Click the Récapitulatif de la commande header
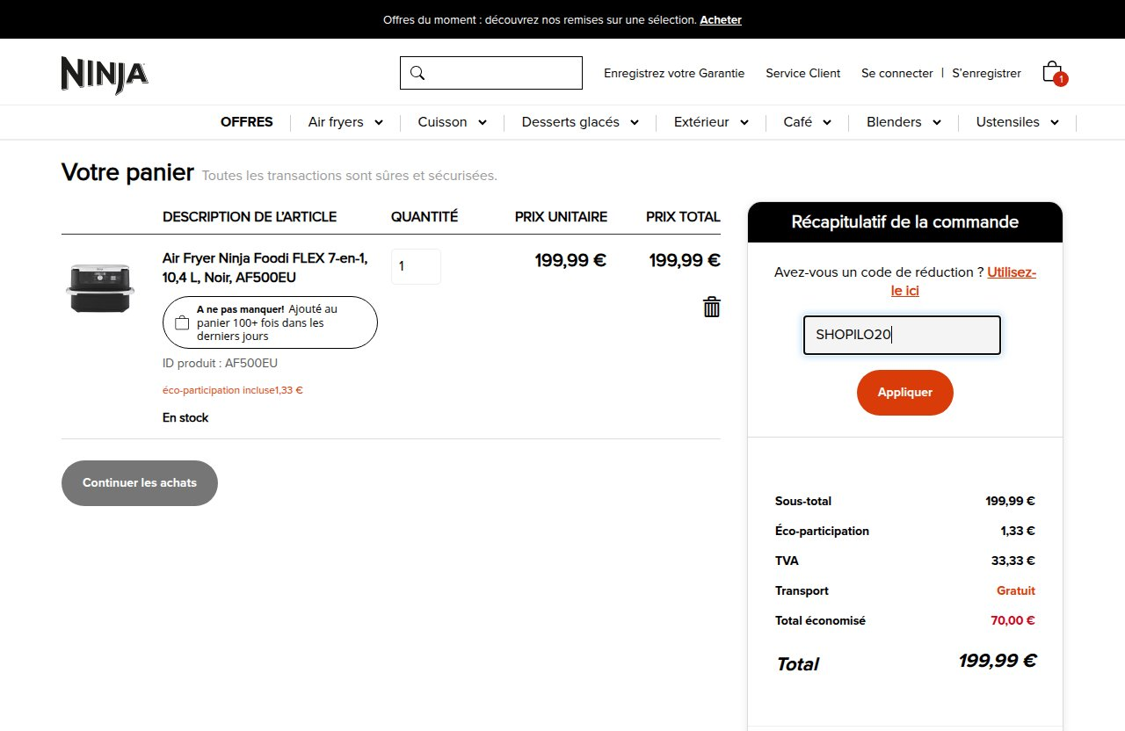Screen dimensions: 1125x731 (x=905, y=222)
